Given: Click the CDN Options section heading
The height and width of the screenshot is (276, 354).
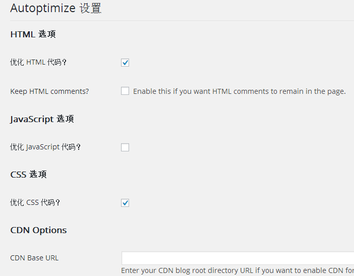Looking at the screenshot, I should click(38, 230).
